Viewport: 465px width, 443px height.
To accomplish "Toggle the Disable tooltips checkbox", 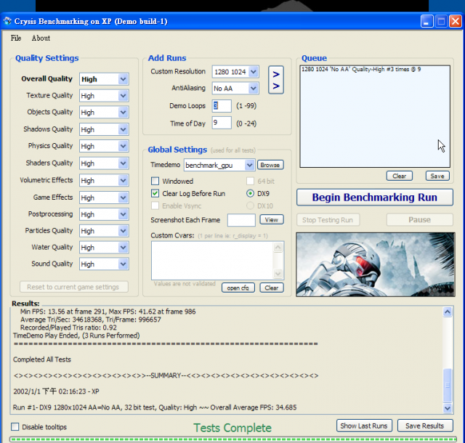I will 15,427.
